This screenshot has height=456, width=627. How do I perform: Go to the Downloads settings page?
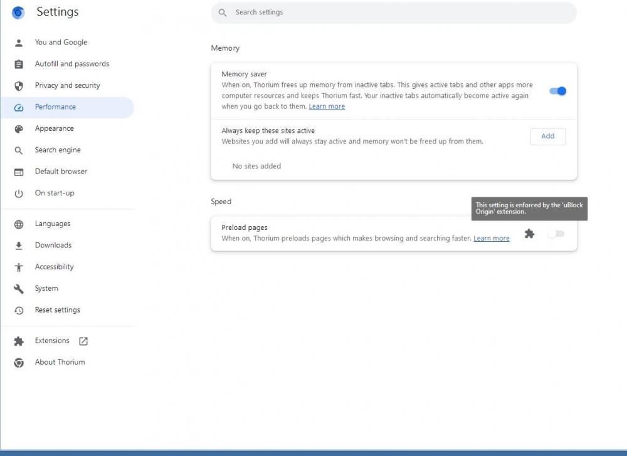click(x=53, y=246)
